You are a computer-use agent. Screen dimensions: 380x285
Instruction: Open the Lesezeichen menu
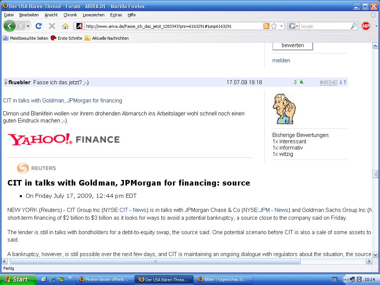[x=94, y=15]
